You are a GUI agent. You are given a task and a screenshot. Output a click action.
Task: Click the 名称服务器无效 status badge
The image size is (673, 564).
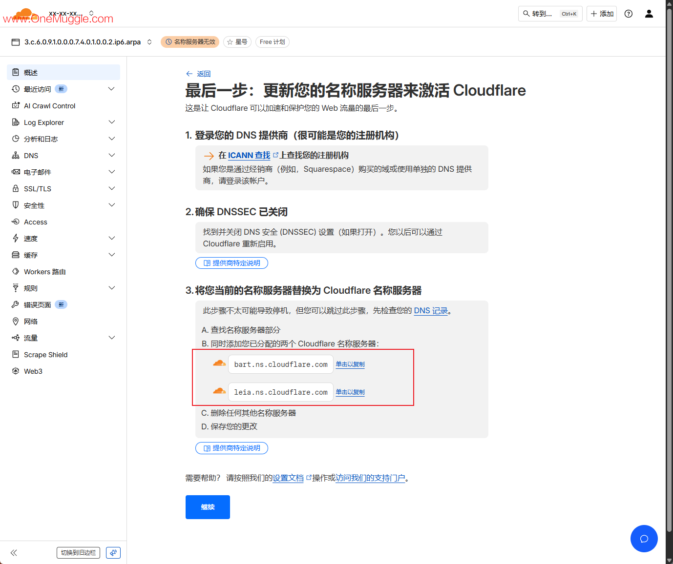coord(190,42)
